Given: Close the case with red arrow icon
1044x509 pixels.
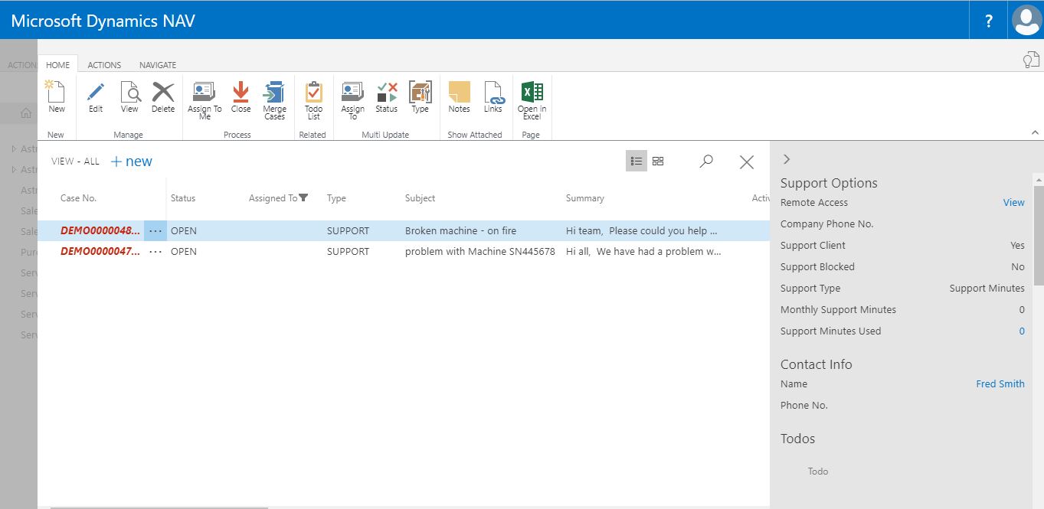Looking at the screenshot, I should click(x=241, y=97).
